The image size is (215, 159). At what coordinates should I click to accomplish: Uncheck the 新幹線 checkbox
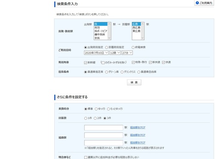pyautogui.click(x=86, y=63)
